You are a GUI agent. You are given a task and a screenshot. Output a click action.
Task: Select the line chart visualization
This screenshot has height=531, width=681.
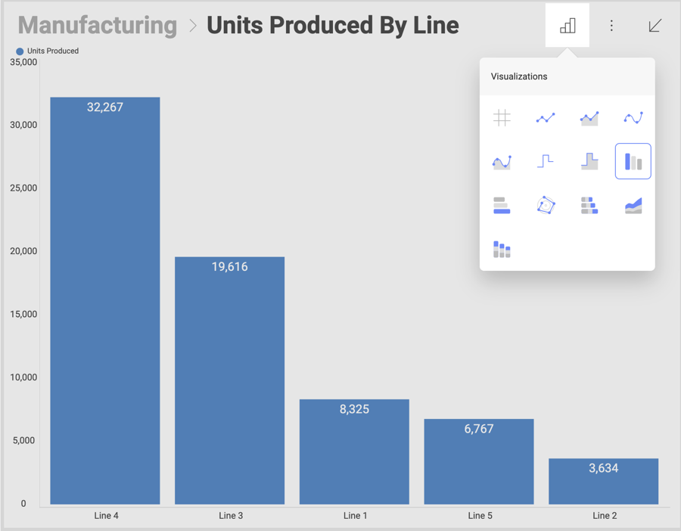546,117
